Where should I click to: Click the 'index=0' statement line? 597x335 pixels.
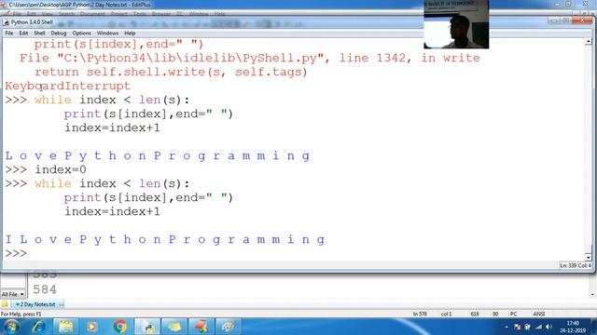pos(61,169)
